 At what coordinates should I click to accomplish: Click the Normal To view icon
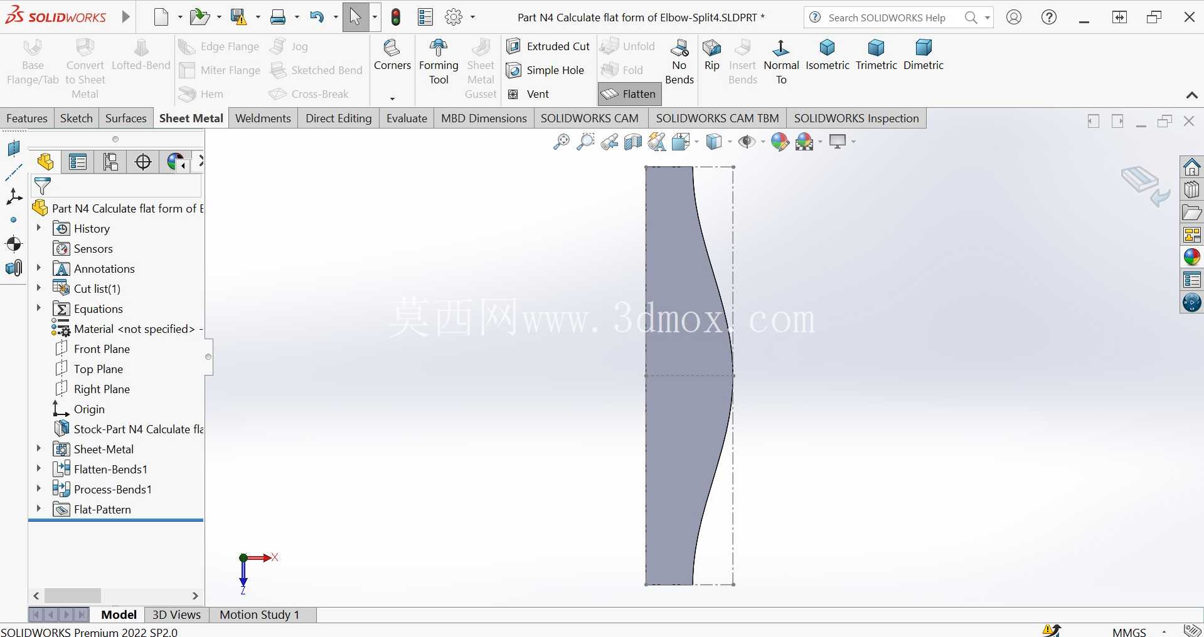tap(781, 61)
